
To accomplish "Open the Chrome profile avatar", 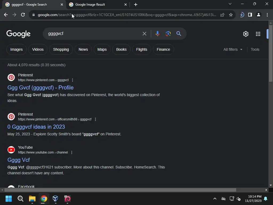I will coord(259,15).
